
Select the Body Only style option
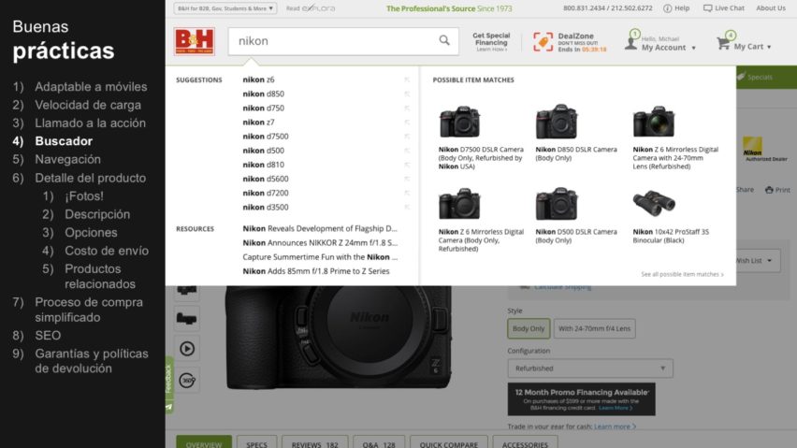pyautogui.click(x=529, y=328)
